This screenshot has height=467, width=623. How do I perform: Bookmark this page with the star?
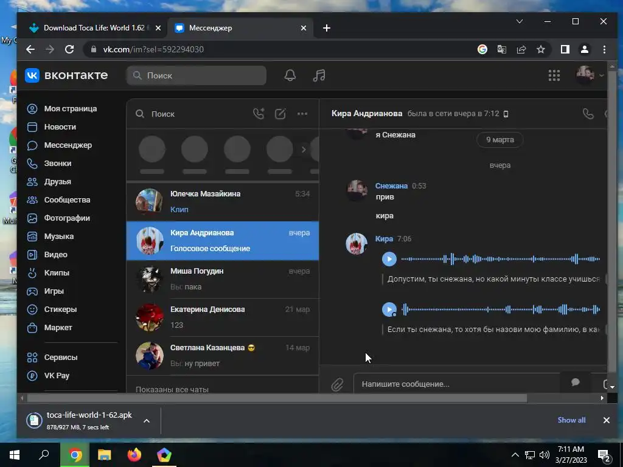(x=541, y=49)
